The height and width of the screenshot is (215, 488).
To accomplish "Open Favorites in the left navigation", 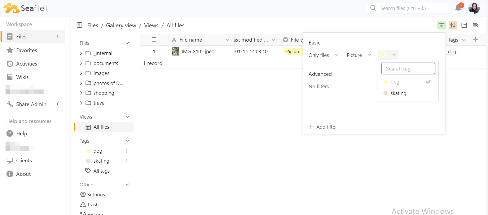I will 26,50.
